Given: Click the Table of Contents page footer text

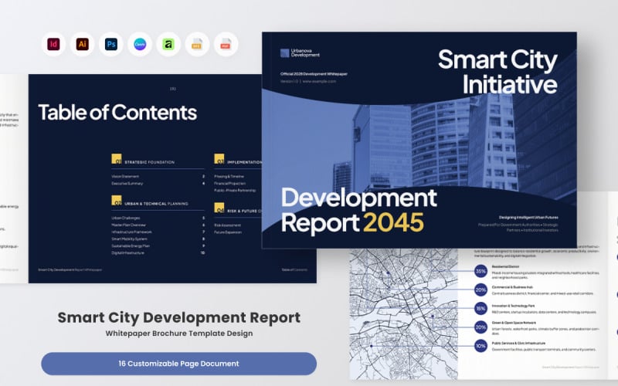Looking at the screenshot, I should pyautogui.click(x=70, y=269).
